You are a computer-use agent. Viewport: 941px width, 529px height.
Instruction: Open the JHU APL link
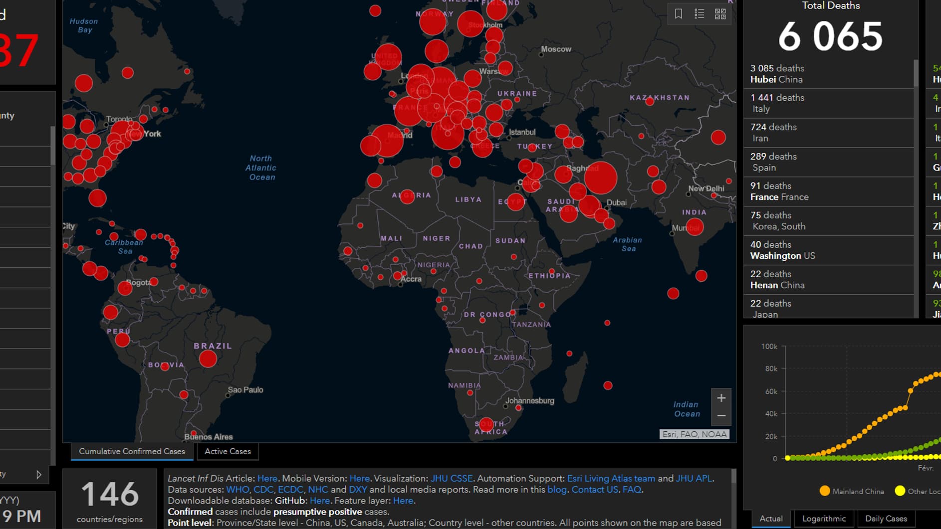click(x=694, y=478)
